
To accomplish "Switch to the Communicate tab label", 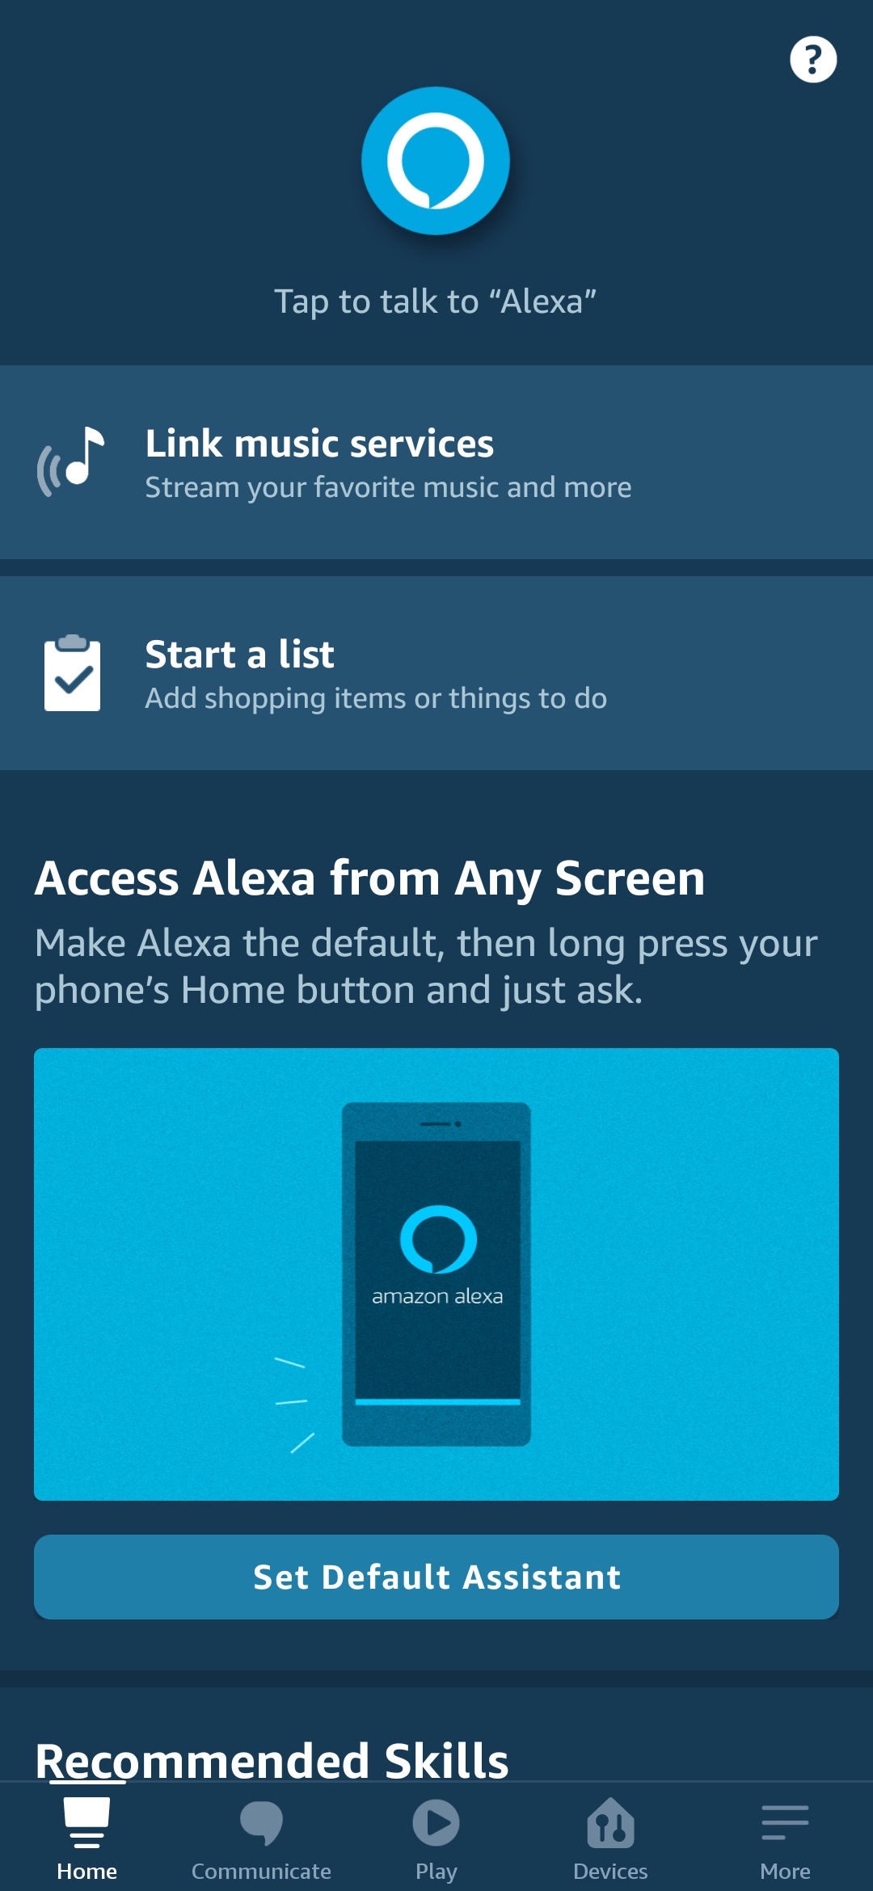I will click(261, 1872).
